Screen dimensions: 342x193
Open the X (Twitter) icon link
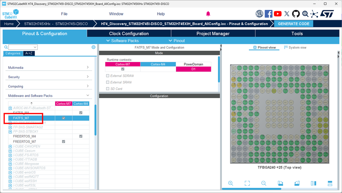(x=287, y=14)
